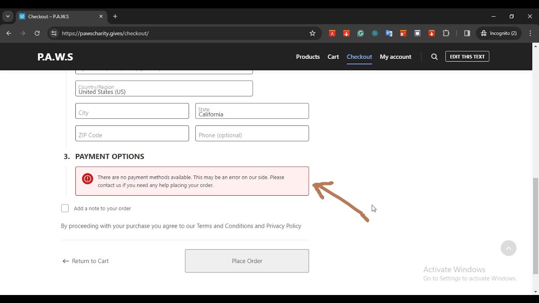Open the Terms and Conditions link
This screenshot has height=303, width=539.
[x=225, y=226]
